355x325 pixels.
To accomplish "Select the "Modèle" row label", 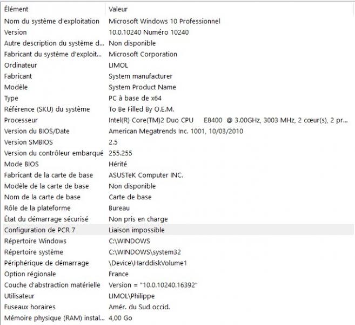I will tap(16, 87).
